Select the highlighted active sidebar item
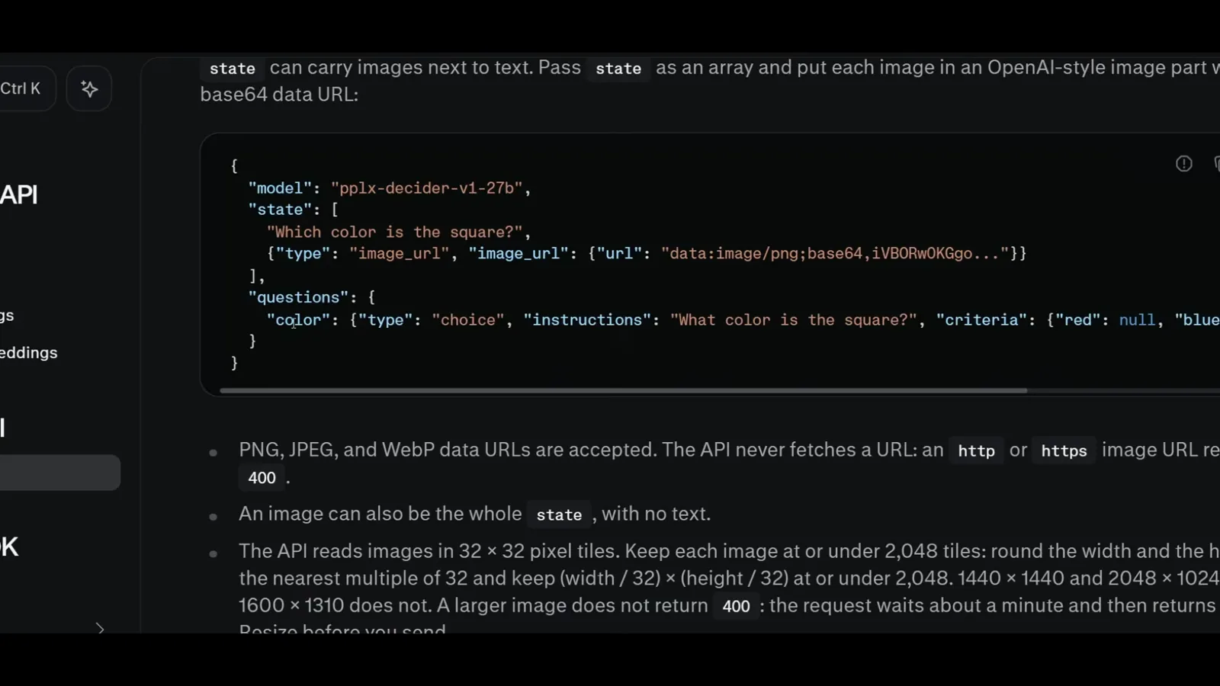The height and width of the screenshot is (686, 1220). pyautogui.click(x=60, y=473)
